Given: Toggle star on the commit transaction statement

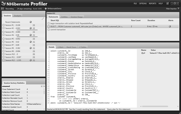Looking at the screenshot, I should [x=49, y=30].
